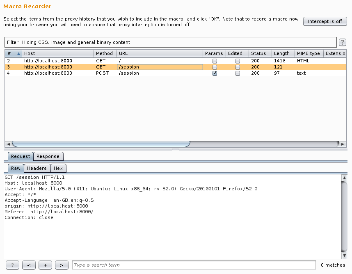The height and width of the screenshot is (274, 352).
Task: Go to previous search match button
Action: click(29, 265)
